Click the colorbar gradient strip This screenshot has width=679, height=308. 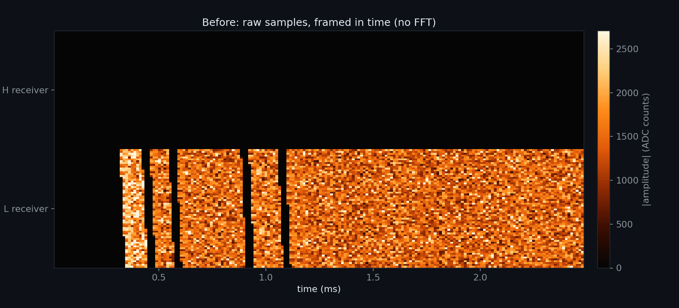point(604,149)
